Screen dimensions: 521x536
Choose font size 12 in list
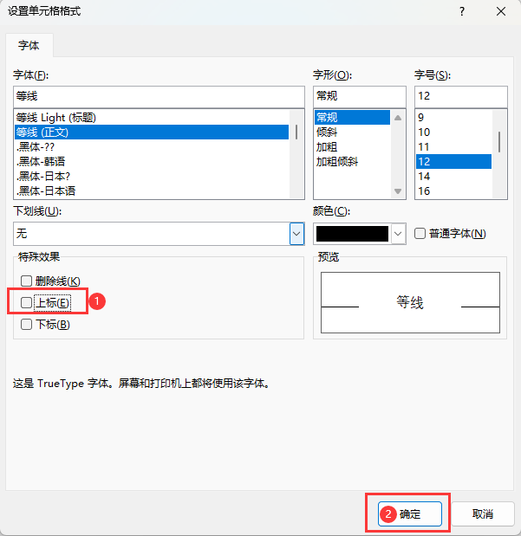(453, 162)
